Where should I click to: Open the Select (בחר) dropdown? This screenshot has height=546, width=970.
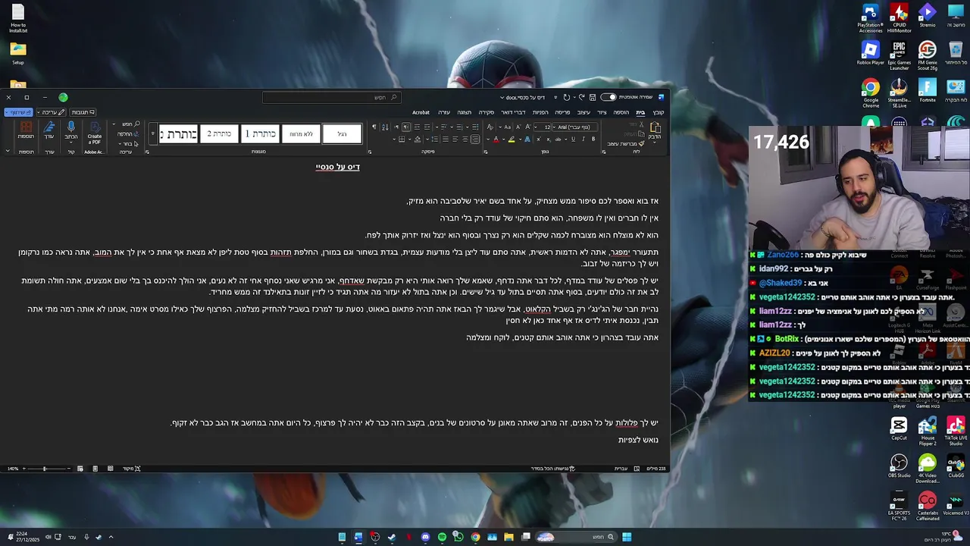[128, 144]
